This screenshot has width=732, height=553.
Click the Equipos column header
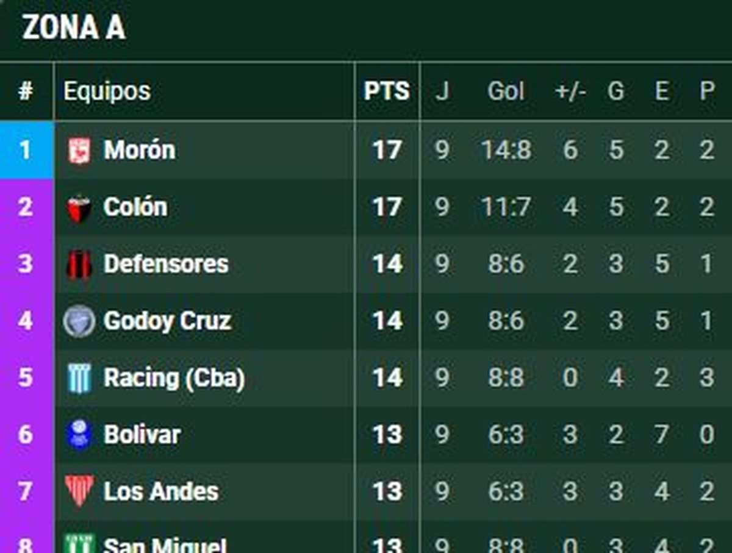(107, 91)
